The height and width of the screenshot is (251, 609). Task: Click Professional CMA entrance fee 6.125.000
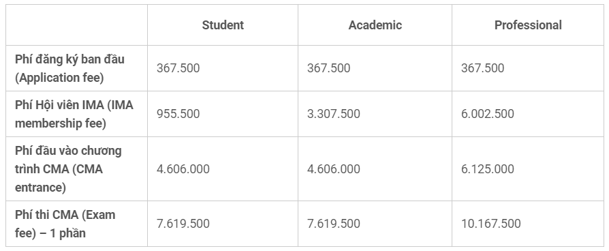point(488,169)
